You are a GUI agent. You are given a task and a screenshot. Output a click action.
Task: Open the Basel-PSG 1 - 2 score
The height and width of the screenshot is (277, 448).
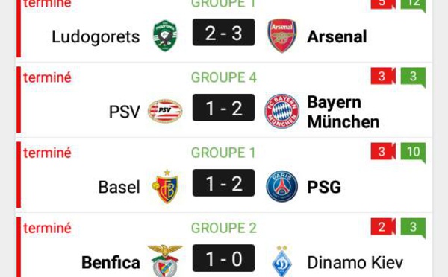(x=223, y=182)
